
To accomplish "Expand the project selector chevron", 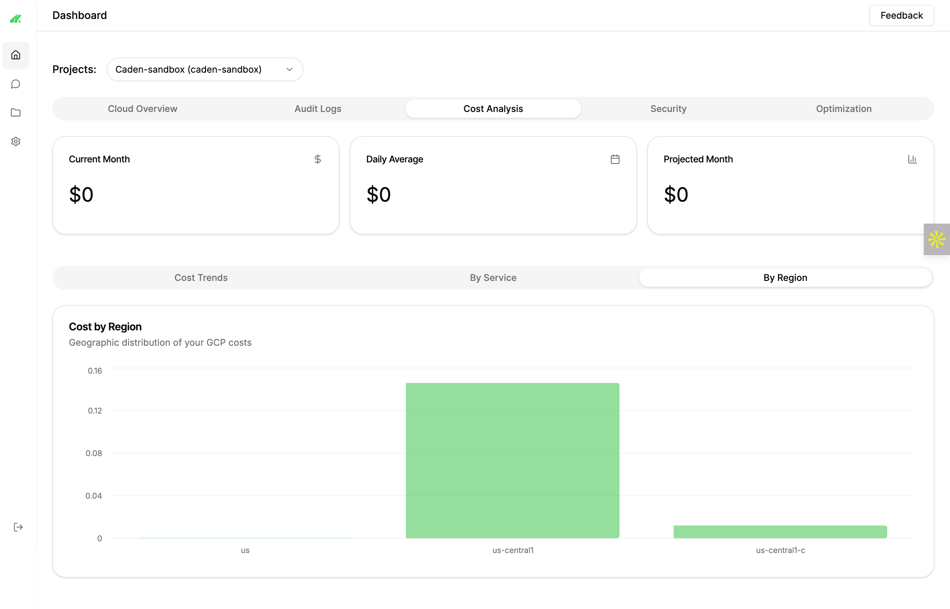I will click(x=289, y=69).
